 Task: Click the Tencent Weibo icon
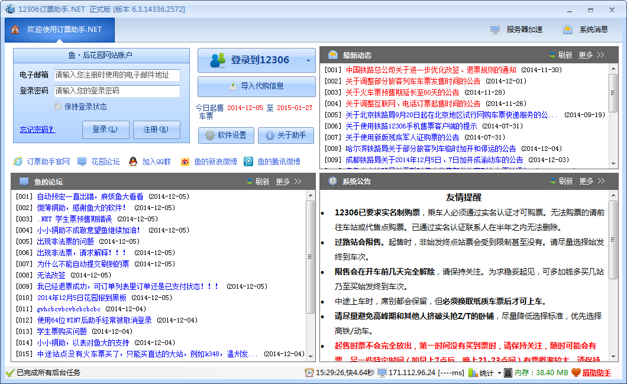click(x=248, y=162)
